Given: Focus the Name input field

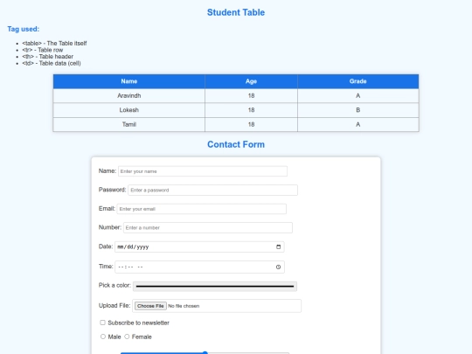Looking at the screenshot, I should (x=203, y=171).
